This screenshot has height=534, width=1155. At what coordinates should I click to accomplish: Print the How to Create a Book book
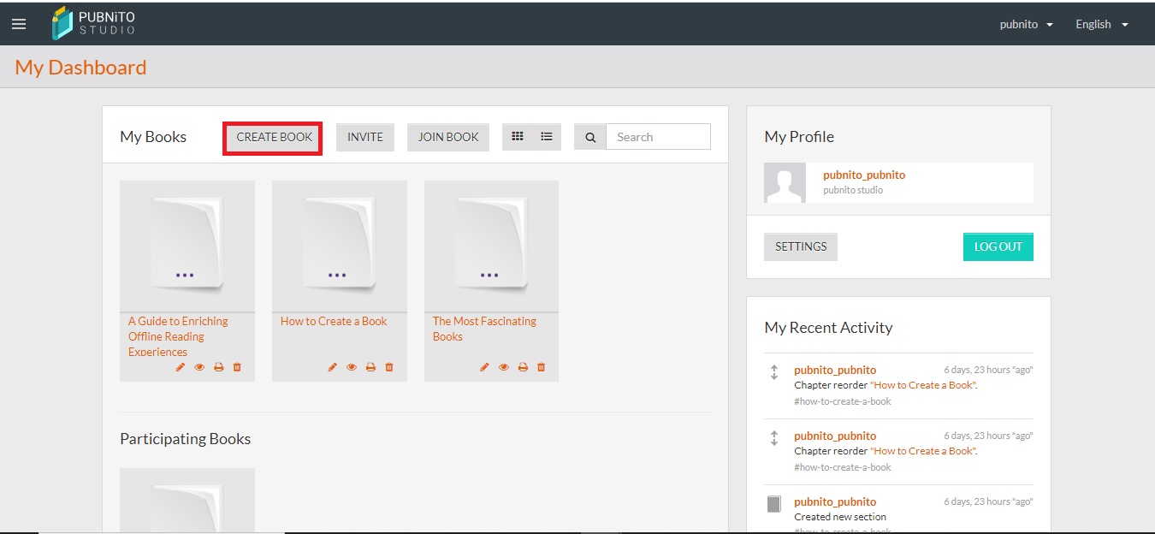[370, 367]
